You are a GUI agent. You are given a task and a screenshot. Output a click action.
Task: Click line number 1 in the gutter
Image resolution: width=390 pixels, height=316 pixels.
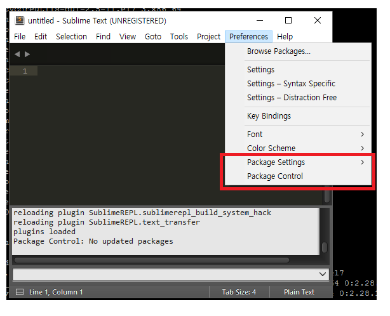(25, 71)
